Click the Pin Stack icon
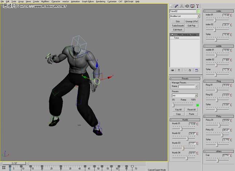This screenshot has height=171, width=235. pos(172,70)
